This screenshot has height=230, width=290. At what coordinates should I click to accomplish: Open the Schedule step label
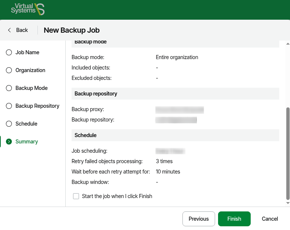pos(26,124)
